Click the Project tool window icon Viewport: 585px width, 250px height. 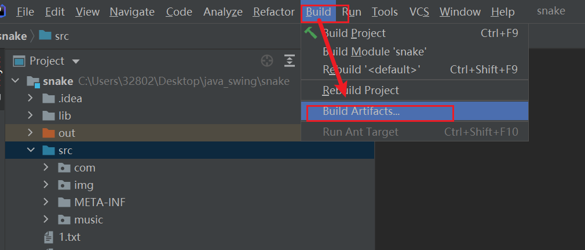pos(20,61)
